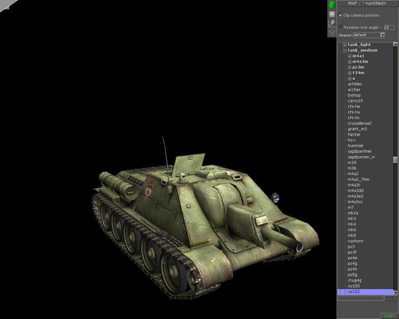Screen dimensions: 399x319
Task: Click the entity list scrollbar thumb
Action: point(395,159)
